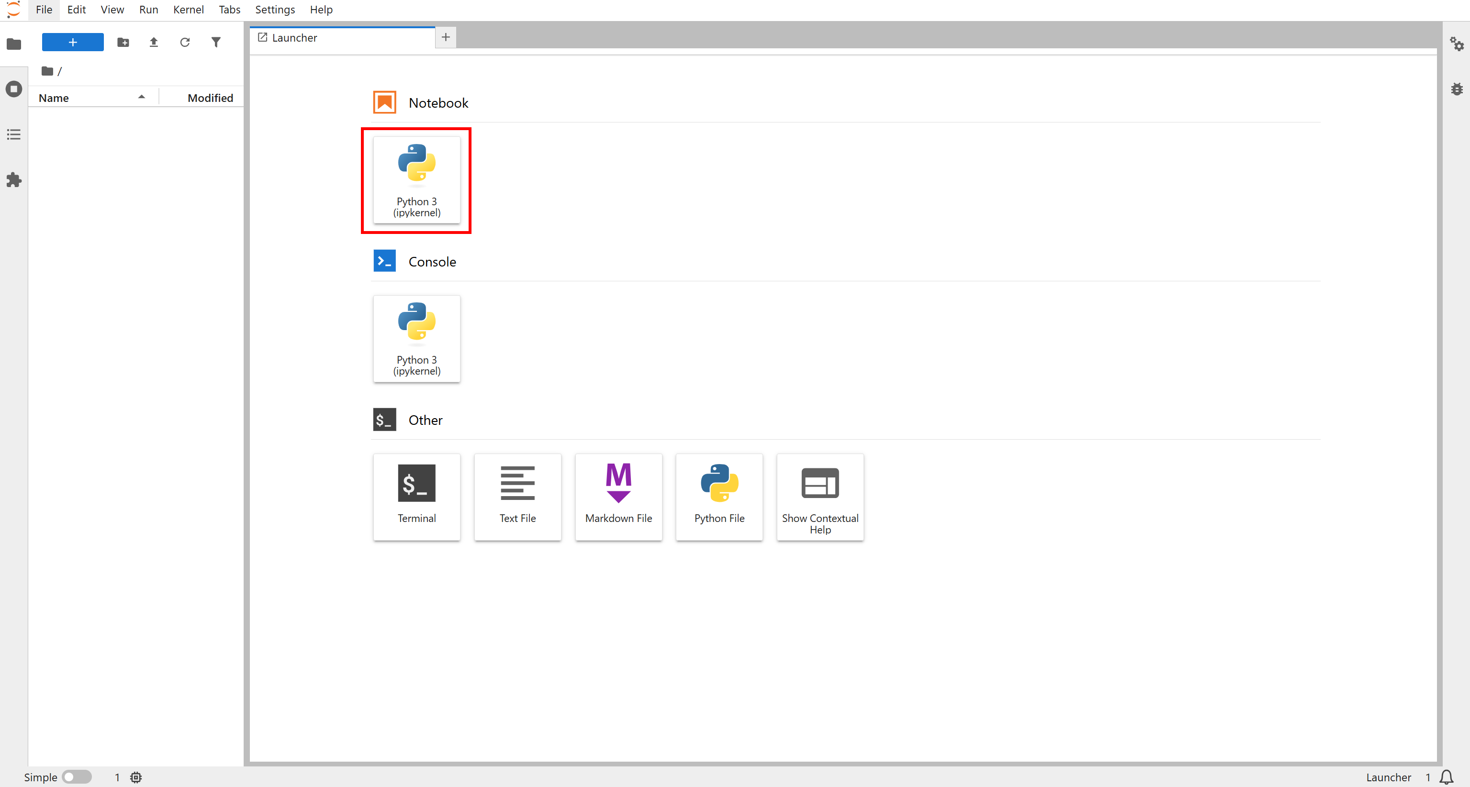The width and height of the screenshot is (1470, 787).
Task: Open the Extension Manager puzzle icon
Action: 14,180
